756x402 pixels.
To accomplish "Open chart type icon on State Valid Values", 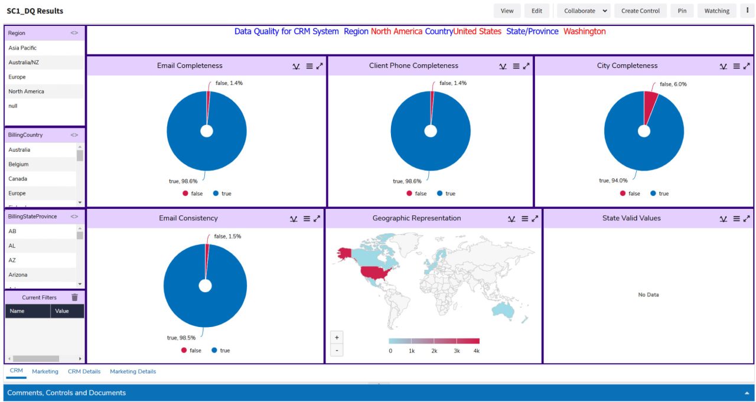I will pyautogui.click(x=723, y=218).
